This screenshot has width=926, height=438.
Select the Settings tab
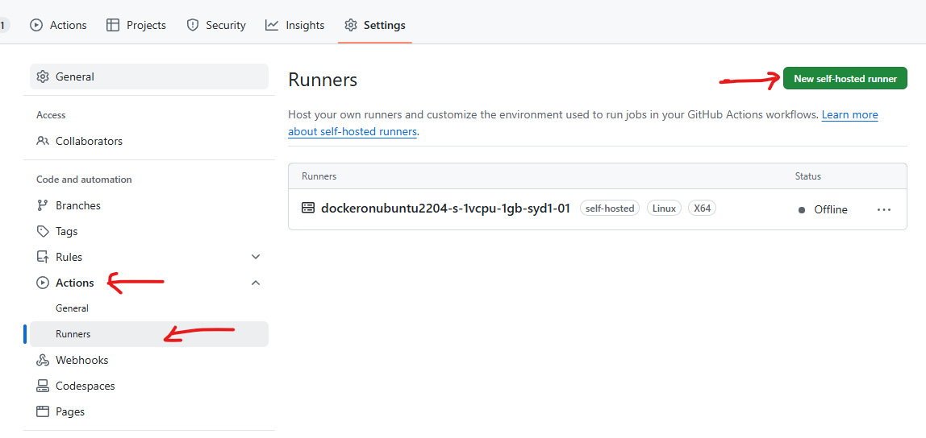(x=375, y=25)
